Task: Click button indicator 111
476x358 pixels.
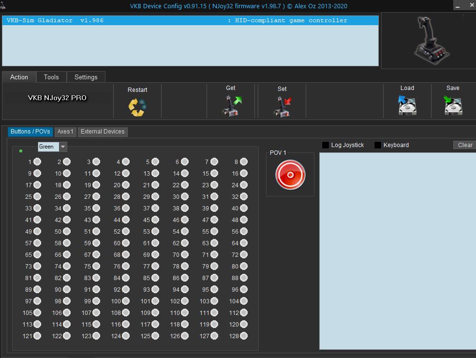Action: [214, 313]
